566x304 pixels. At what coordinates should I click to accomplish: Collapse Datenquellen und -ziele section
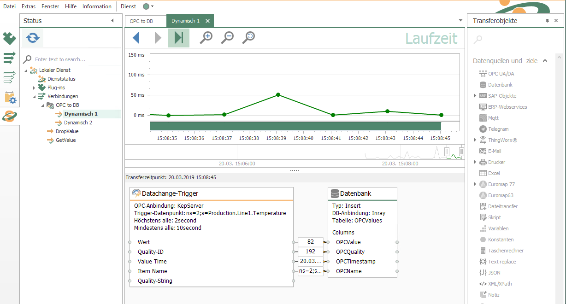(x=545, y=61)
